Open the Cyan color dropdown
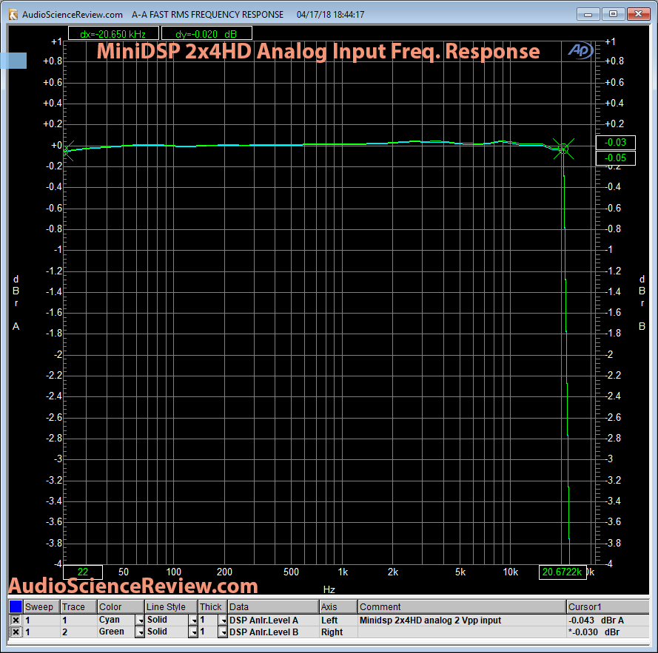Screen dimensions: 658x653 tap(140, 620)
